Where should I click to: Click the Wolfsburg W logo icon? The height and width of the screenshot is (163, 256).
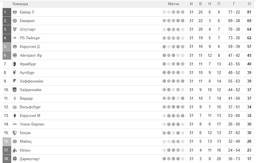click(15, 107)
